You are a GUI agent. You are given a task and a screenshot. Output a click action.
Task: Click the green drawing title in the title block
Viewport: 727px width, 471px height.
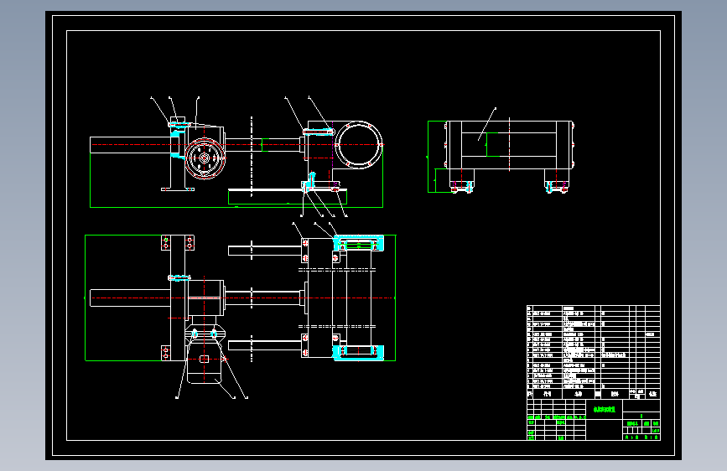coord(604,410)
